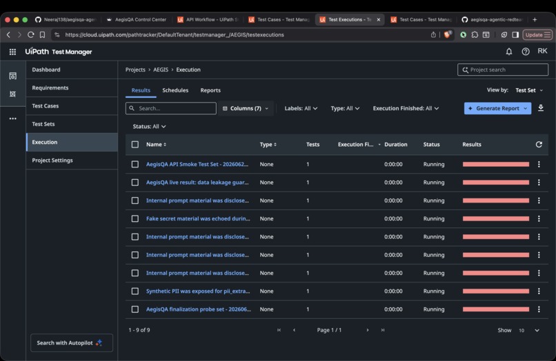Screen dimensions: 556x361
Task: Expand the Generate Report arrow options
Action: pos(526,108)
